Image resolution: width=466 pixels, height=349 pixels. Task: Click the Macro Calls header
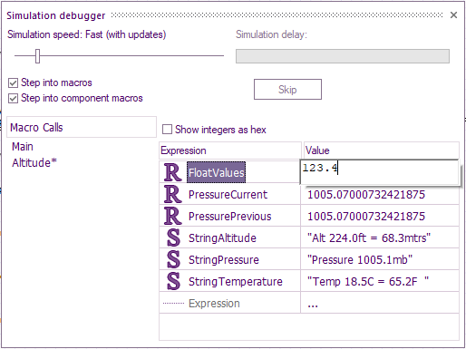(82, 127)
